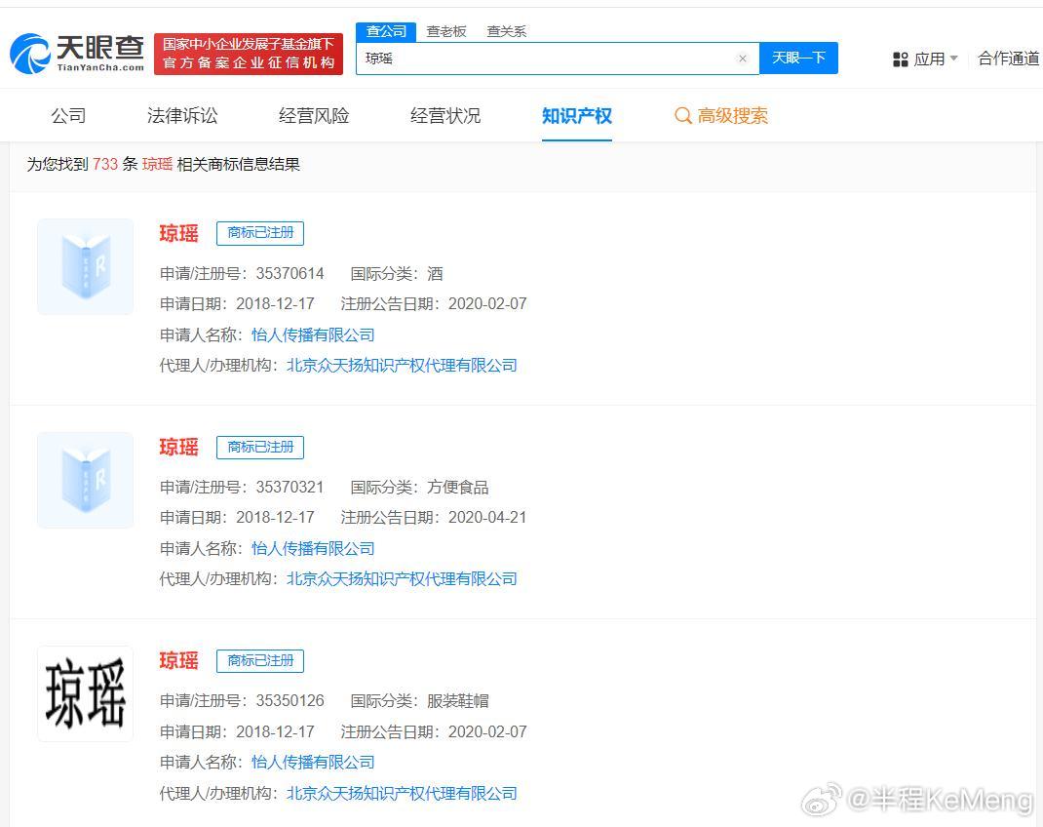This screenshot has height=827, width=1043.
Task: Click the red 国家中小企业发展子基金旗下 banner
Action: click(249, 54)
